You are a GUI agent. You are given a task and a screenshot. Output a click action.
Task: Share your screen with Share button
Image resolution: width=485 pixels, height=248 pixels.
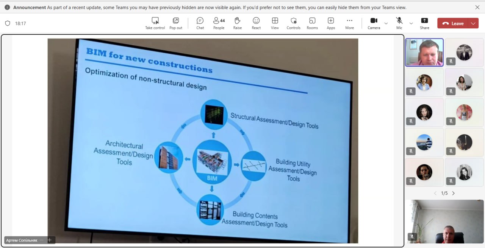coord(424,23)
